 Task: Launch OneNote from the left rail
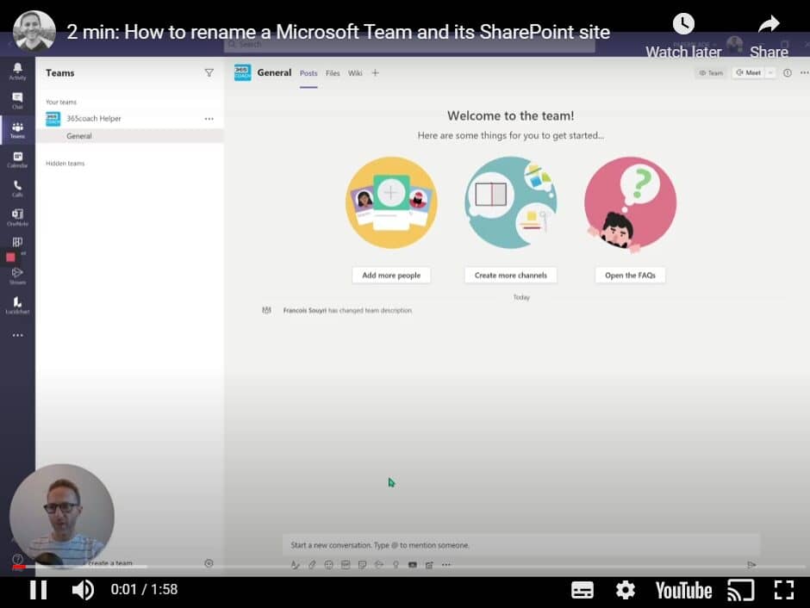coord(17,217)
